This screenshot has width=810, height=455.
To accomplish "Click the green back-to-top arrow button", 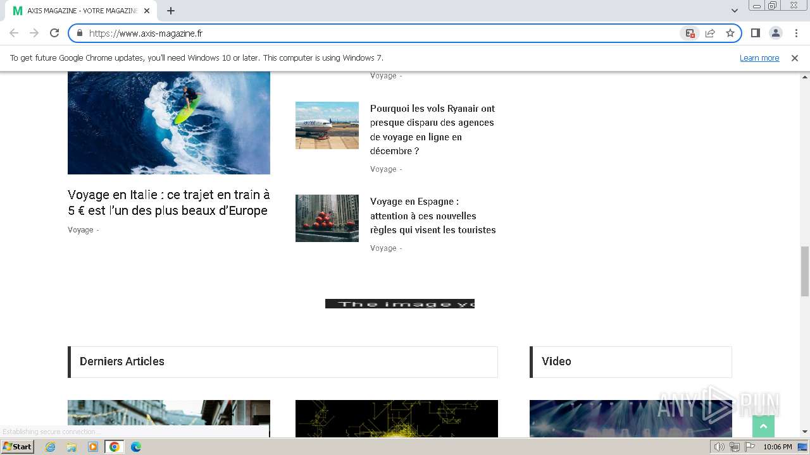I will point(763,427).
